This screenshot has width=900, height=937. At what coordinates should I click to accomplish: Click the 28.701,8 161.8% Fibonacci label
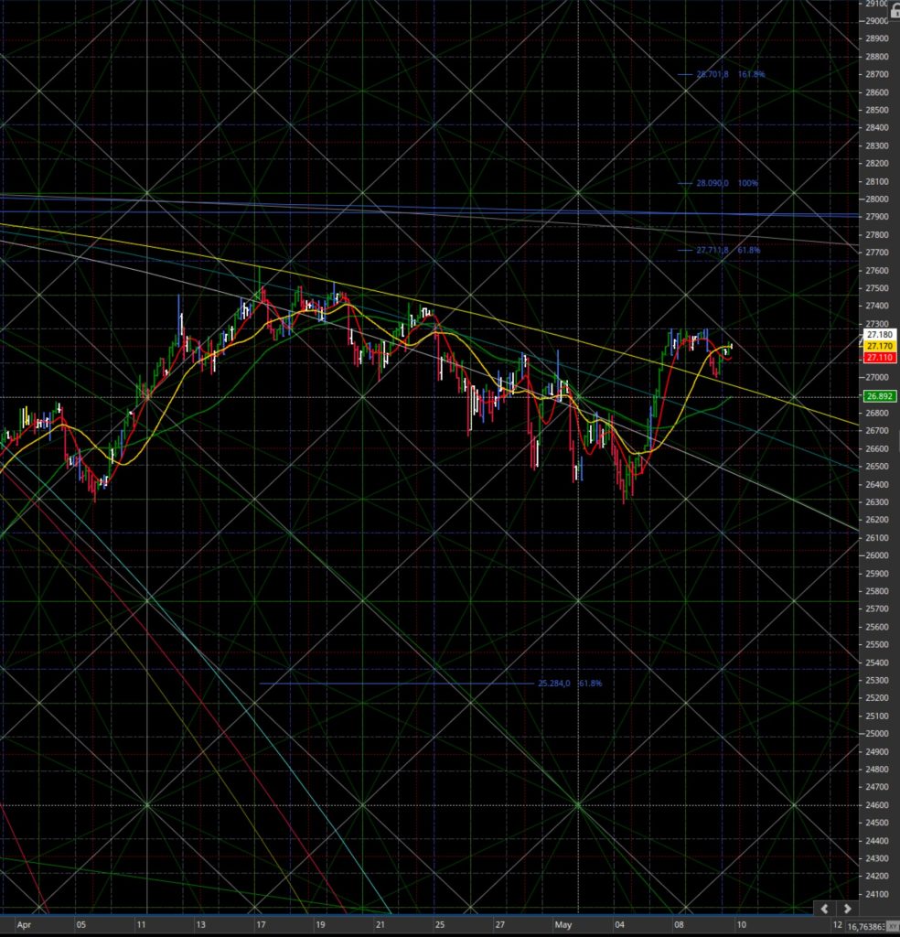pyautogui.click(x=731, y=74)
